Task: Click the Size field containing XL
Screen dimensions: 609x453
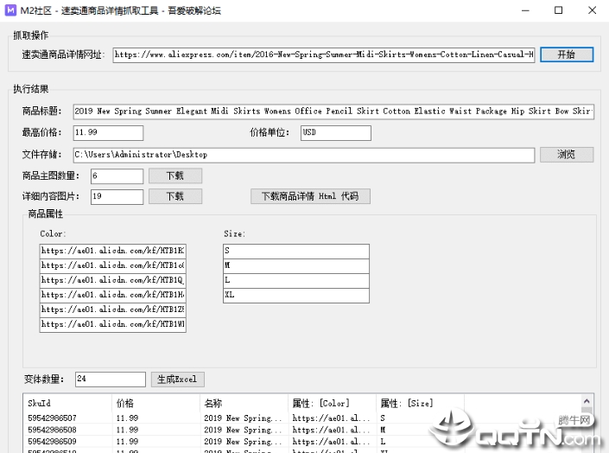Action: [x=296, y=295]
